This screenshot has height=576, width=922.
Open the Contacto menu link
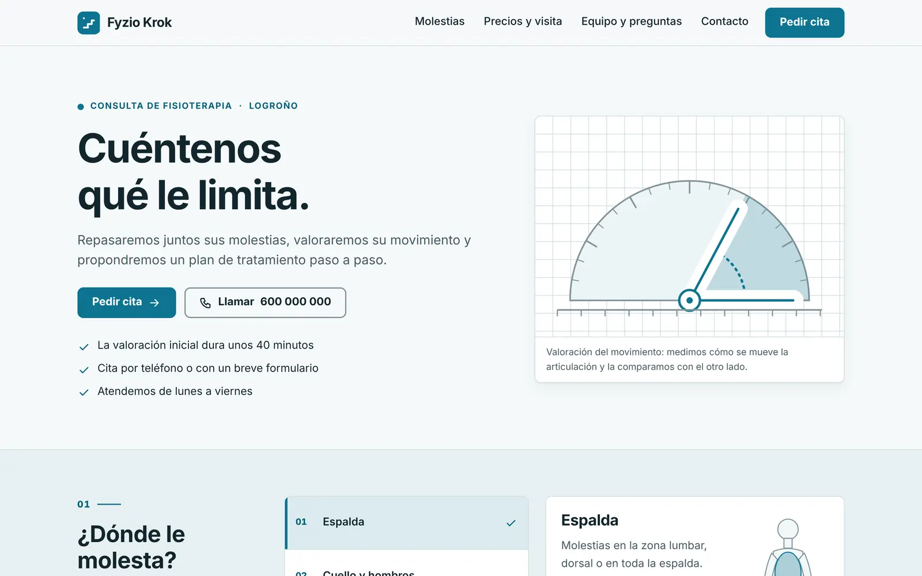tap(724, 21)
